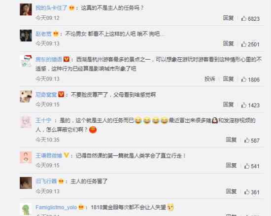Click 回复 on the 2501-like comment
The image size is (271, 216).
[x=229, y=43]
